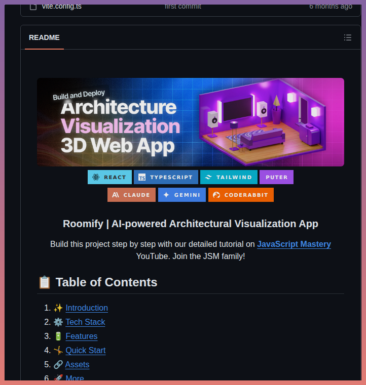Jump to the Assets section
This screenshot has width=366, height=385.
click(77, 365)
